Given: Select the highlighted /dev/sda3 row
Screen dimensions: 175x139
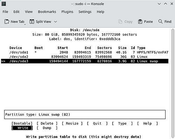Looking at the screenshot, I should [x=85, y=61].
